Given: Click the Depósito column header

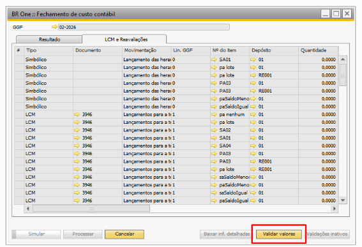Looking at the screenshot, I should pos(274,50).
